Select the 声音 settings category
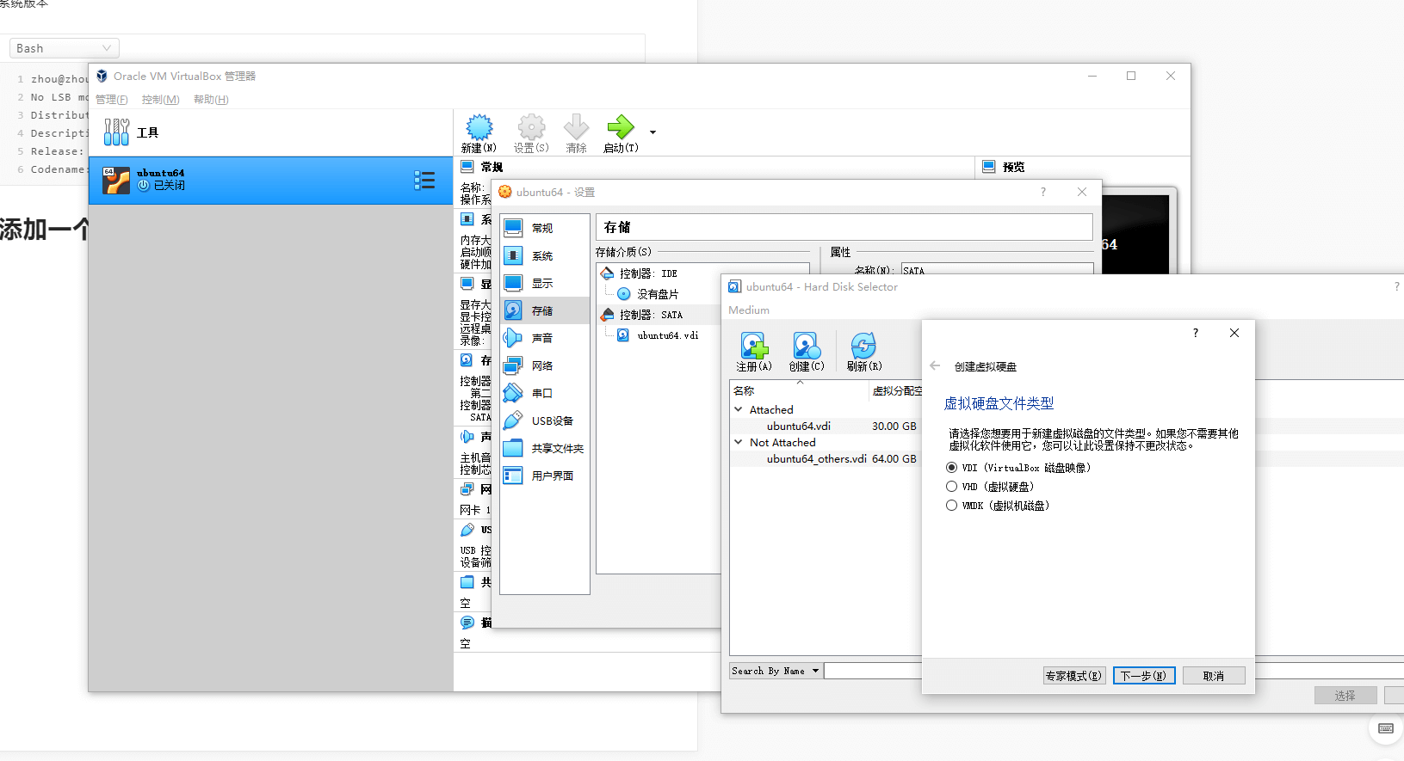 [x=545, y=338]
